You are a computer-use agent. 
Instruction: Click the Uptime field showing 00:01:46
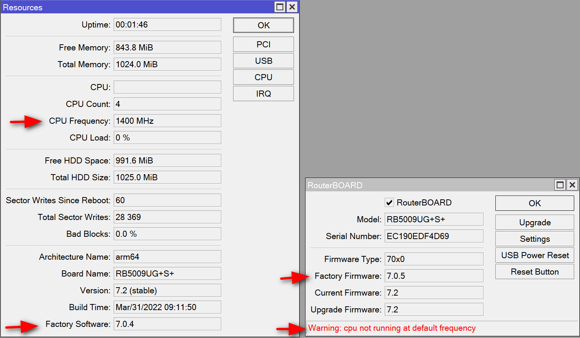coord(167,24)
